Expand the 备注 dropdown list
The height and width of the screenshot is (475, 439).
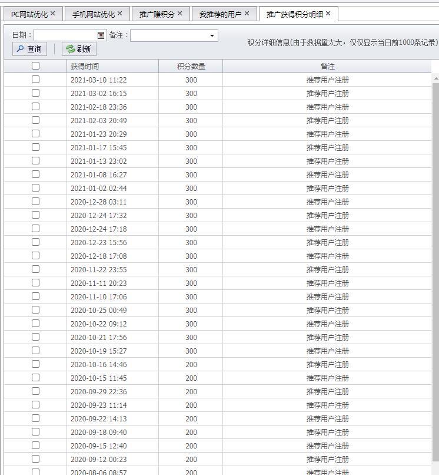pos(212,36)
